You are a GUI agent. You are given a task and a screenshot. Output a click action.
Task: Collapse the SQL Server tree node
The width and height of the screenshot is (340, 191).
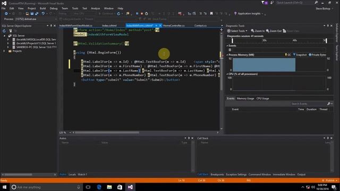[x=5, y=36]
